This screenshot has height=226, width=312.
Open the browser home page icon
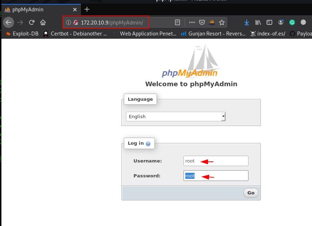pyautogui.click(x=43, y=22)
